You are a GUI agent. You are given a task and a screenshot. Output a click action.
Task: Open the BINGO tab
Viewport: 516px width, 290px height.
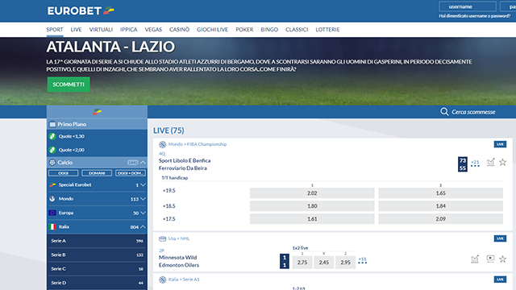coord(269,30)
